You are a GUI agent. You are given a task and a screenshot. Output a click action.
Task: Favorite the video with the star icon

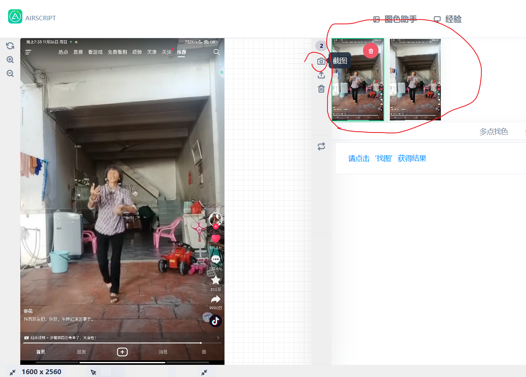tap(216, 280)
